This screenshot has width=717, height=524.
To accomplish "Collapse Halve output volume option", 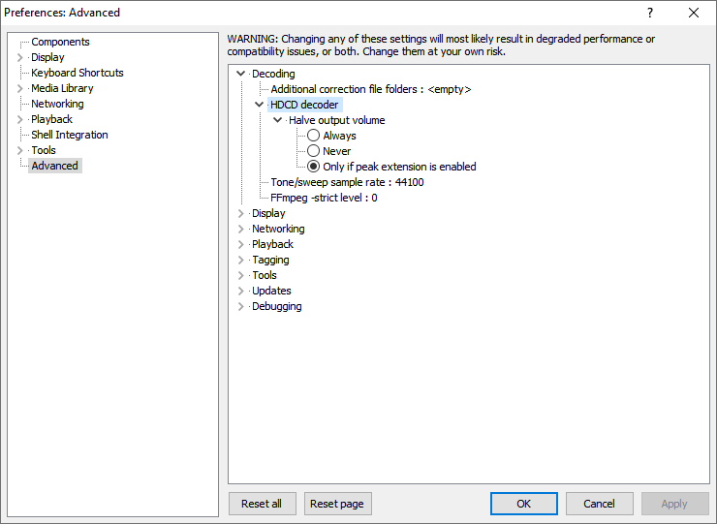I will click(x=278, y=120).
